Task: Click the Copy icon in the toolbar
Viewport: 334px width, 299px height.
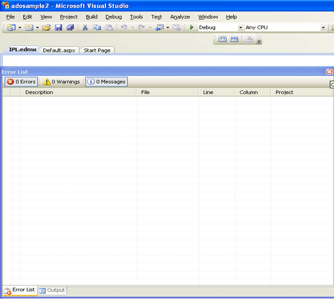Action: click(x=97, y=28)
